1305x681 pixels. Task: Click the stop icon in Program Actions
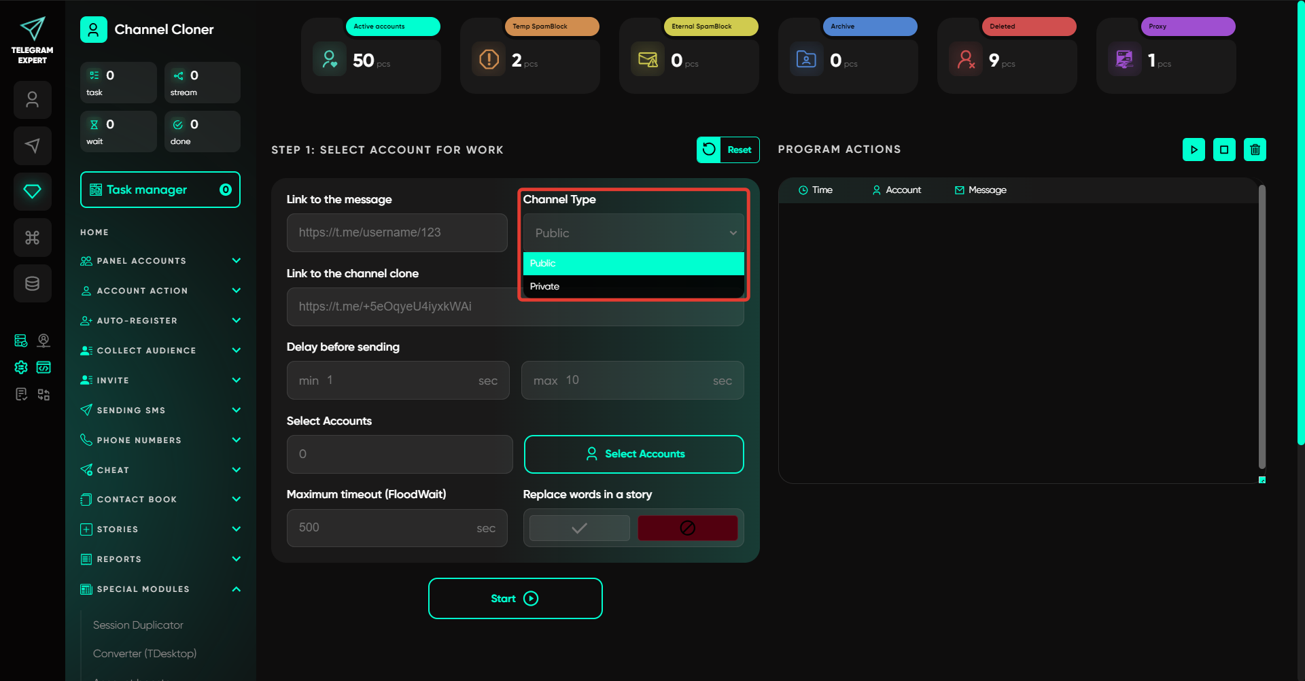[1224, 150]
